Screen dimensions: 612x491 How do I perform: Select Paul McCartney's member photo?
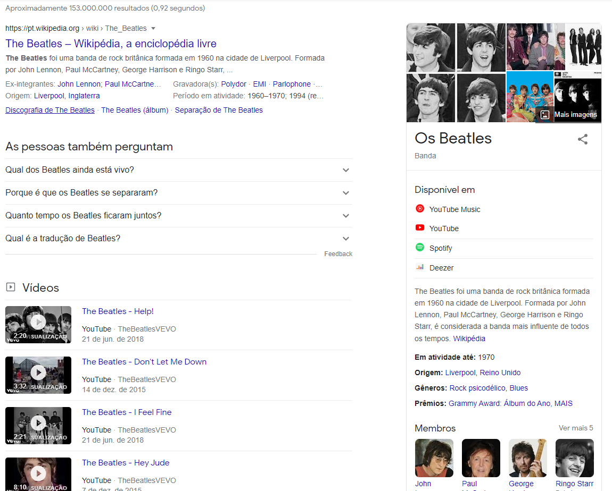click(481, 458)
